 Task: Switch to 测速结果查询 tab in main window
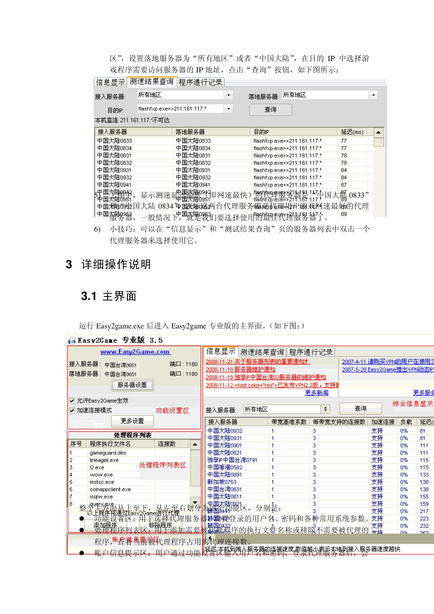[262, 352]
